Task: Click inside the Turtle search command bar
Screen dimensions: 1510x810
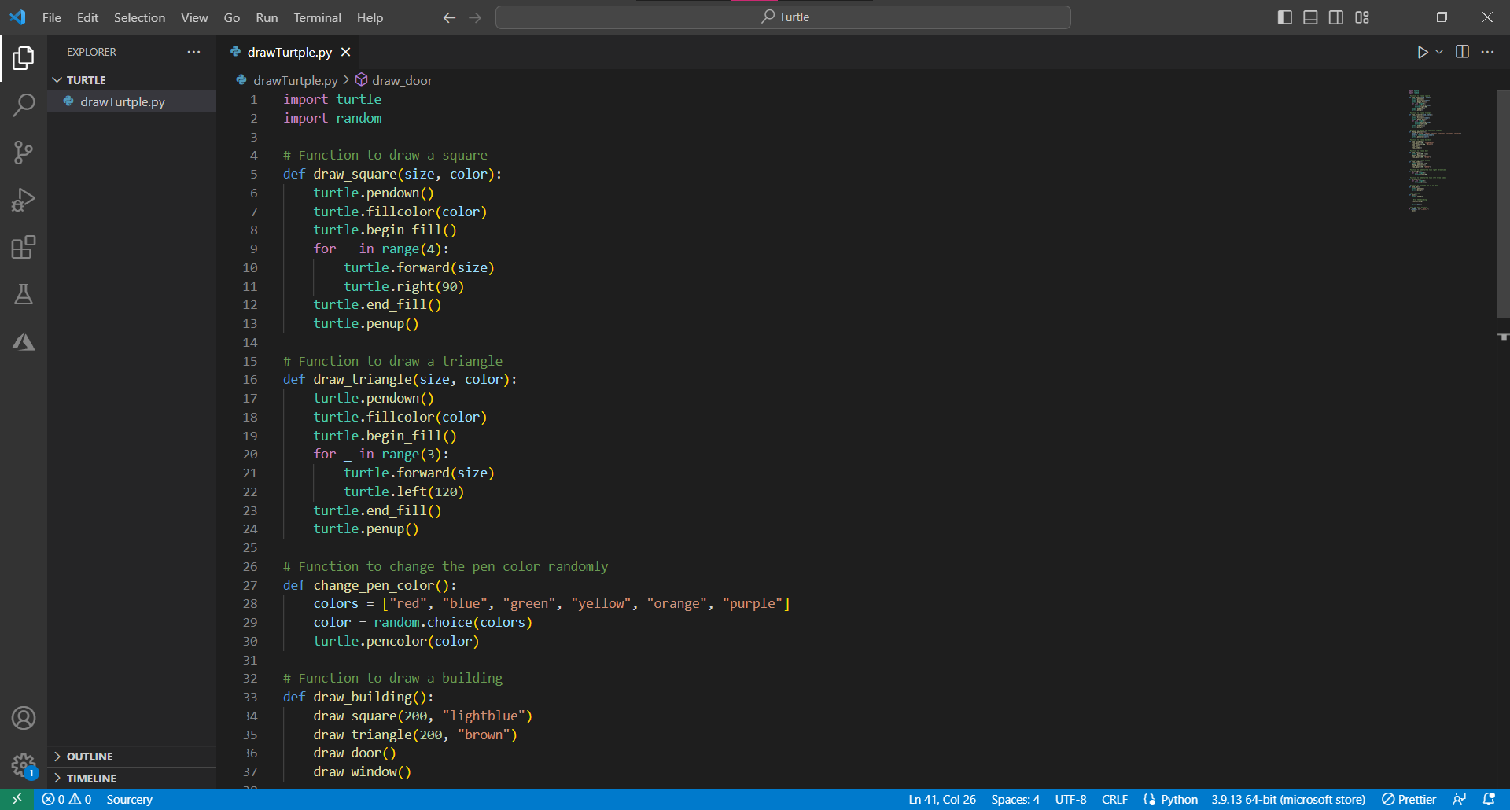Action: pyautogui.click(x=783, y=17)
